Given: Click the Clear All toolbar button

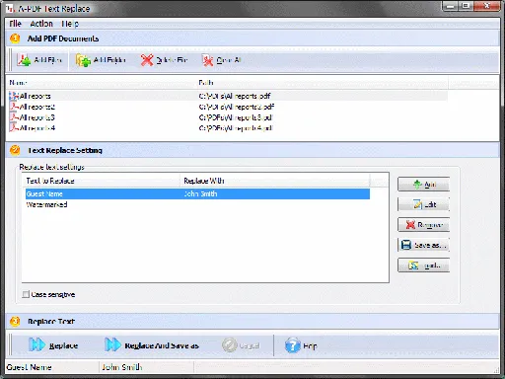Looking at the screenshot, I should pos(221,60).
